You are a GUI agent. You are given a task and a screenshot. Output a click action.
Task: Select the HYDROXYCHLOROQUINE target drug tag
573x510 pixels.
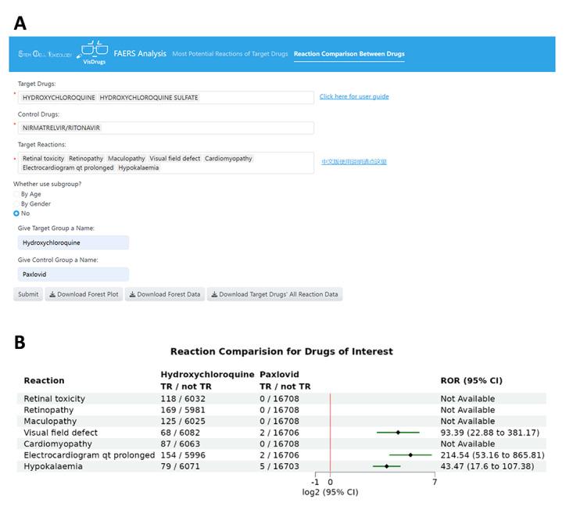pos(59,98)
